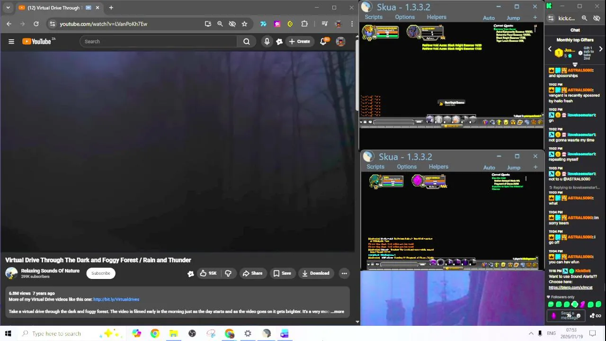Screen dimensions: 606x341
Task: Go back in the Chrome browser
Action: 9,24
